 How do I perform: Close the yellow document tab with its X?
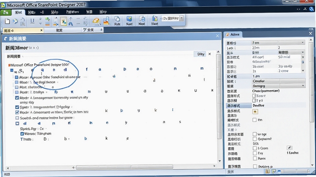(41, 30)
